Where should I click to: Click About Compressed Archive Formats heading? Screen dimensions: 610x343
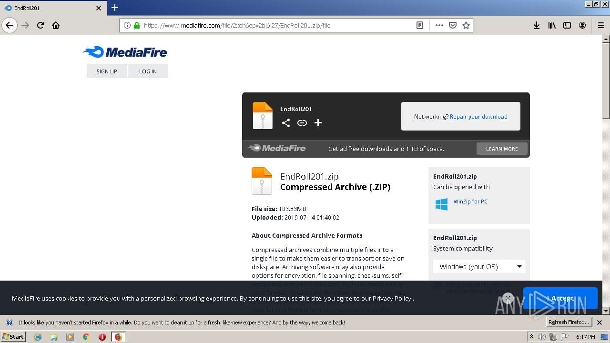tap(307, 235)
